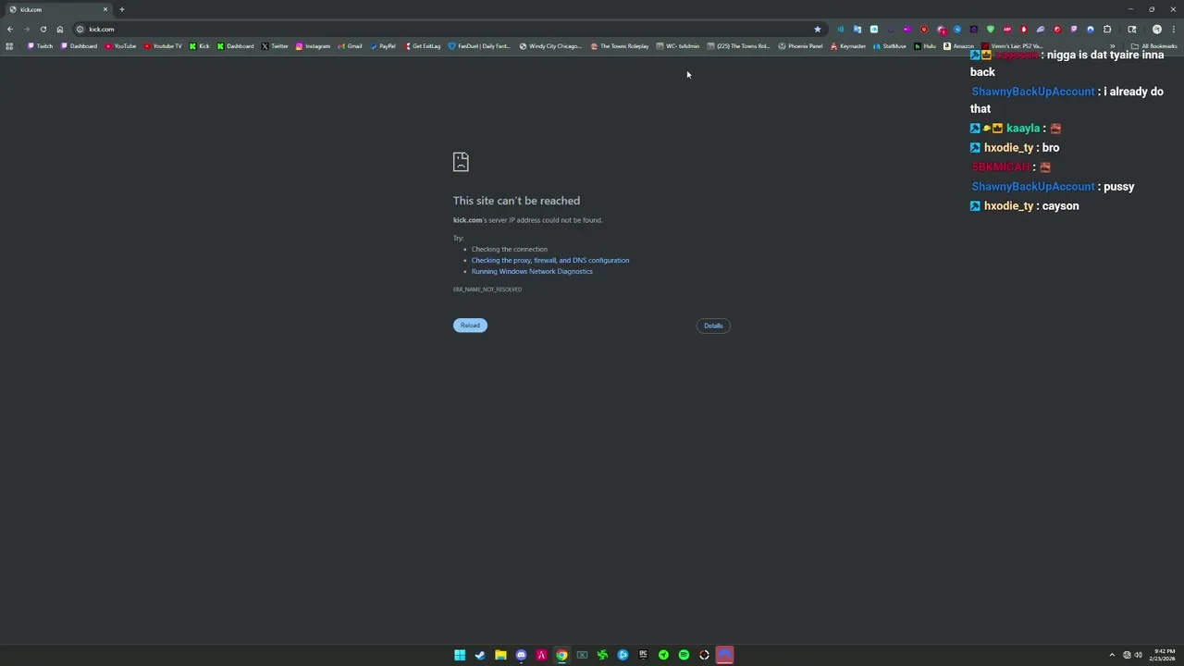Image resolution: width=1184 pixels, height=666 pixels.
Task: Open the tab search media control icon
Action: (1132, 29)
